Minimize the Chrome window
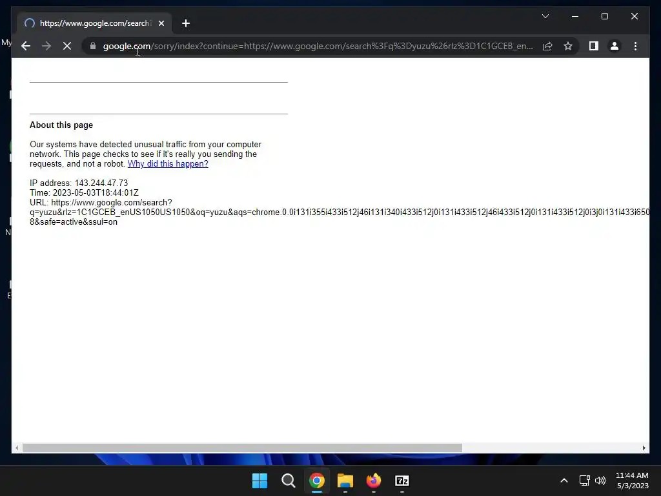This screenshot has height=496, width=661. pyautogui.click(x=575, y=16)
